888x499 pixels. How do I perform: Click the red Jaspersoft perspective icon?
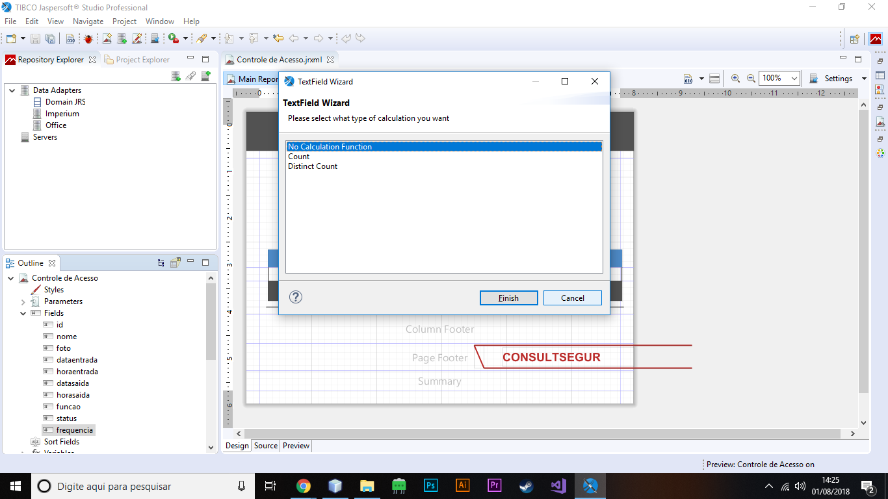pyautogui.click(x=876, y=39)
